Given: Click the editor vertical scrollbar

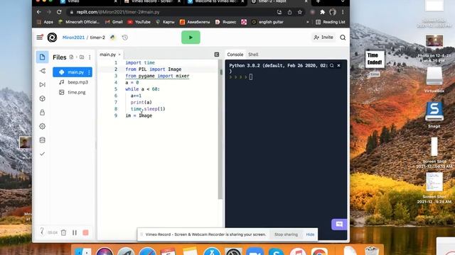Looking at the screenshot, I should pos(220,129).
